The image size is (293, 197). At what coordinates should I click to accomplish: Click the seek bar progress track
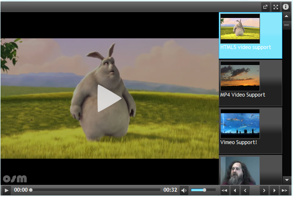coord(95,190)
